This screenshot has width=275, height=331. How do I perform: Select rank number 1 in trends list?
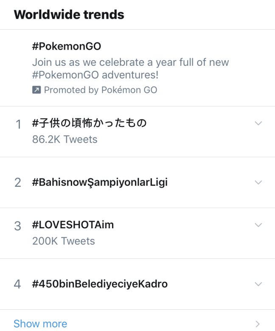(x=18, y=124)
